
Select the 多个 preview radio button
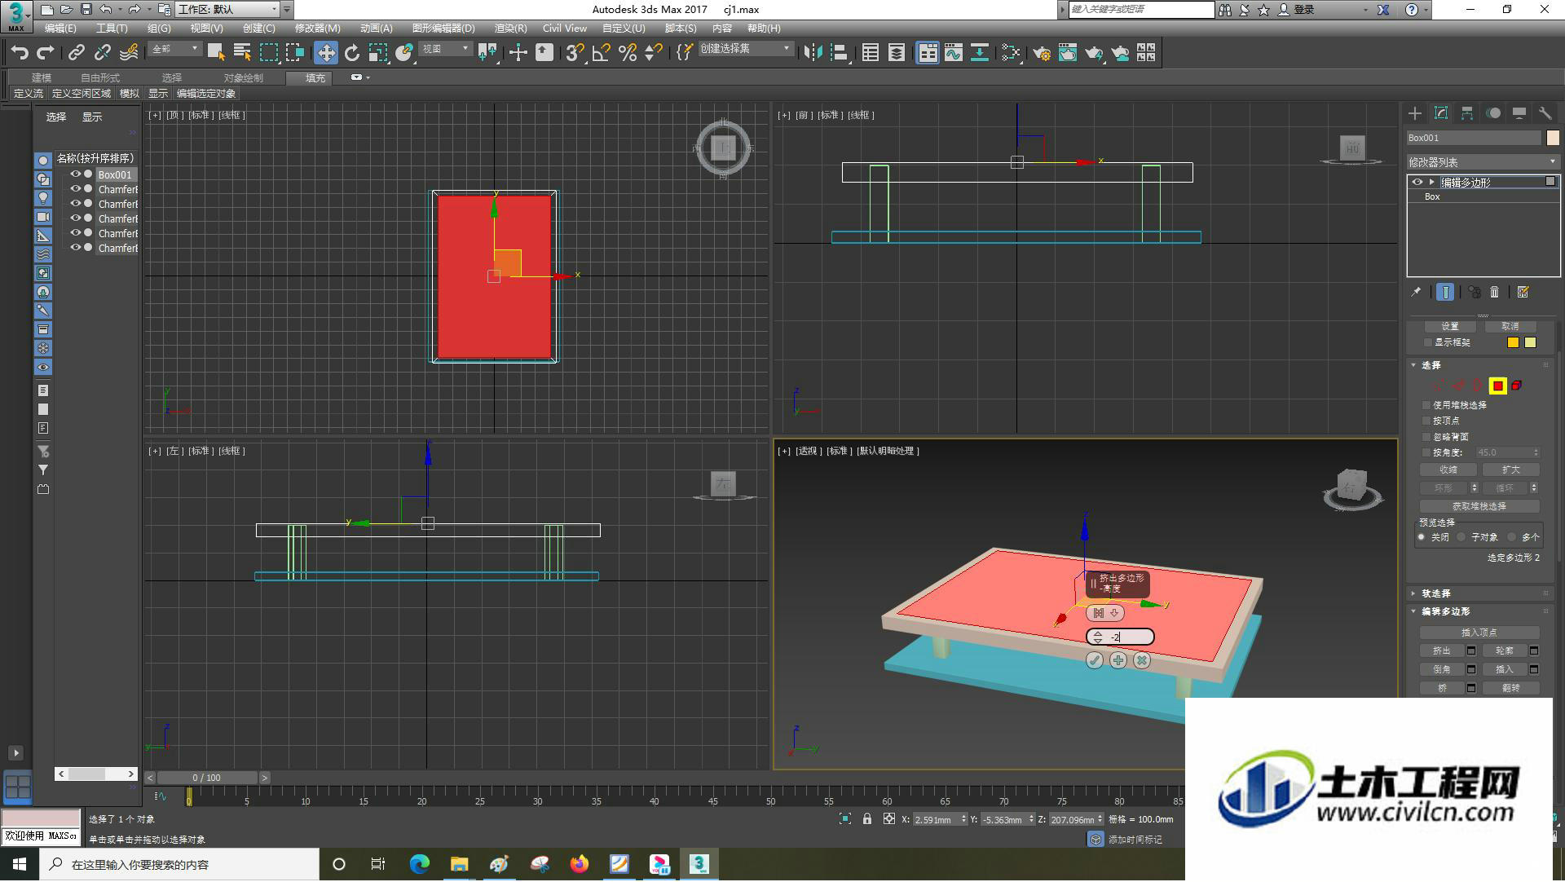click(1512, 537)
